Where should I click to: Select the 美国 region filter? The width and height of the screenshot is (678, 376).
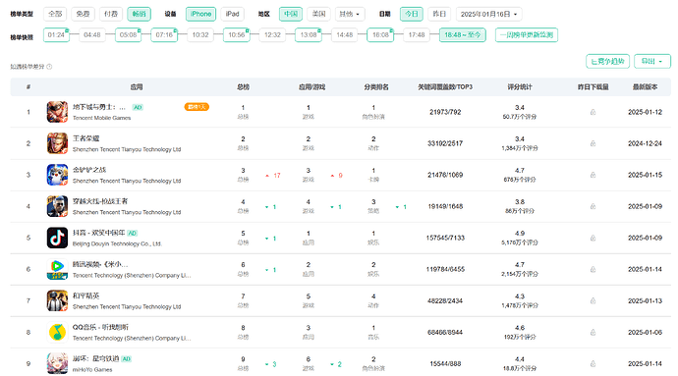point(318,14)
